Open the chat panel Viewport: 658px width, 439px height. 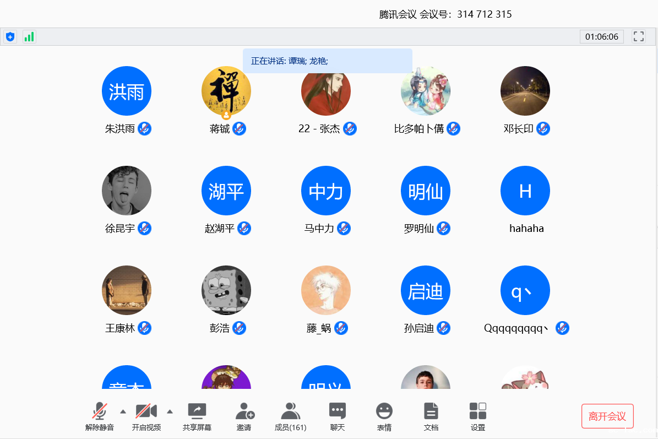click(337, 416)
